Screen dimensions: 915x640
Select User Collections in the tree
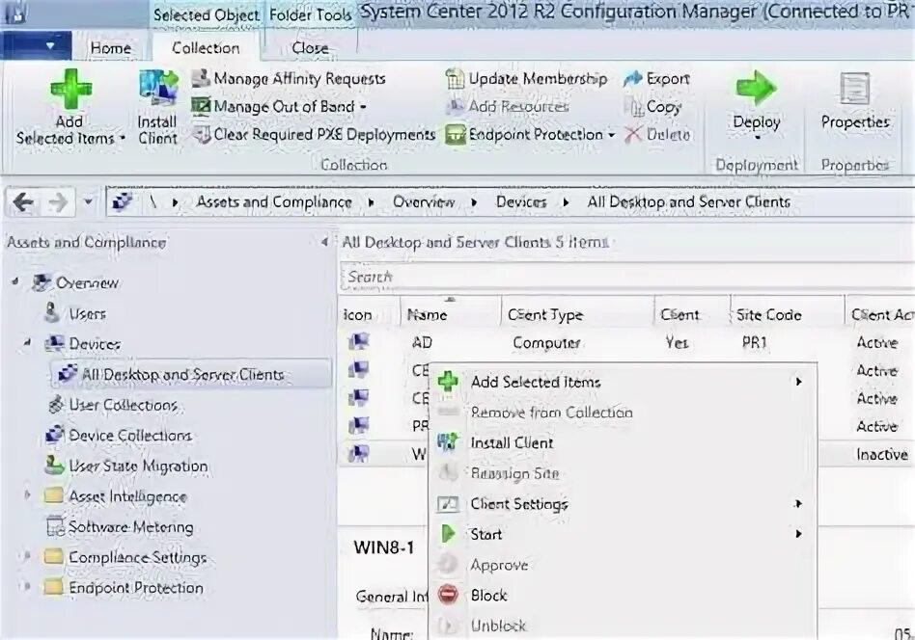point(124,405)
